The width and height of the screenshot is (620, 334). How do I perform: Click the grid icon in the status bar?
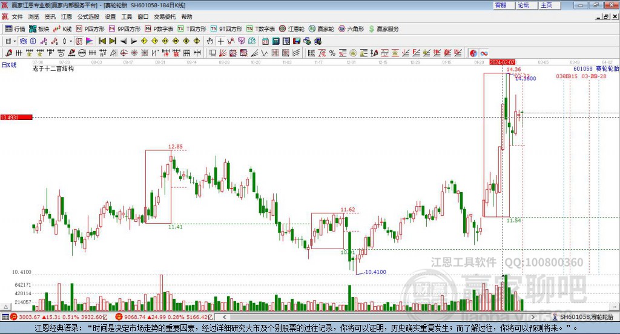tap(5, 317)
